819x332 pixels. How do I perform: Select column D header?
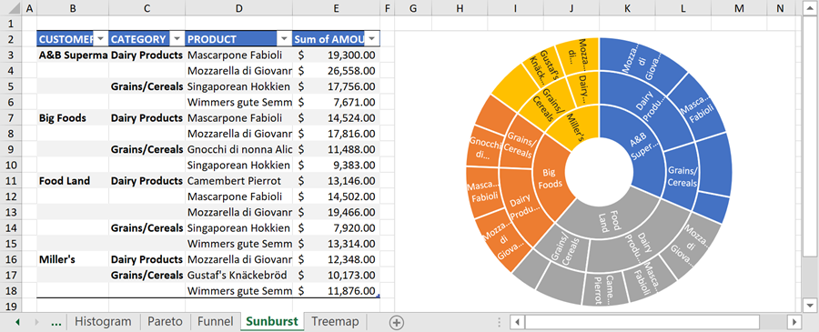point(238,8)
